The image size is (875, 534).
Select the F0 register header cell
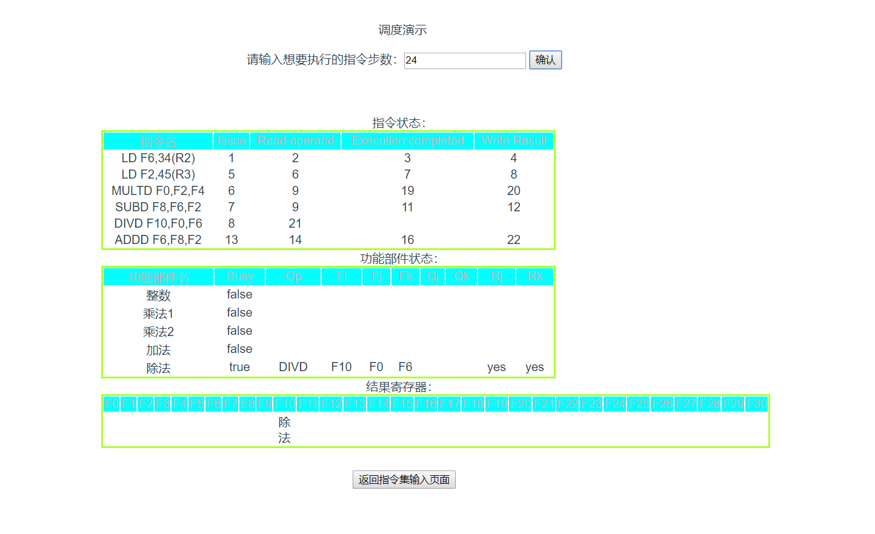click(110, 403)
